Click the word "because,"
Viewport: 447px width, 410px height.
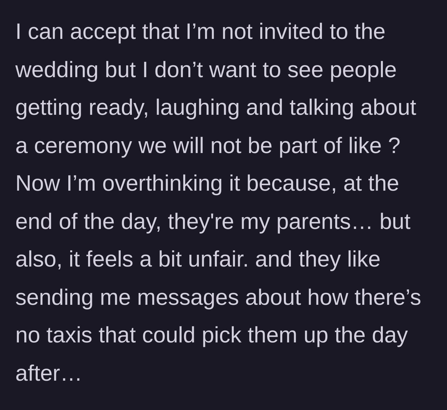tap(292, 184)
